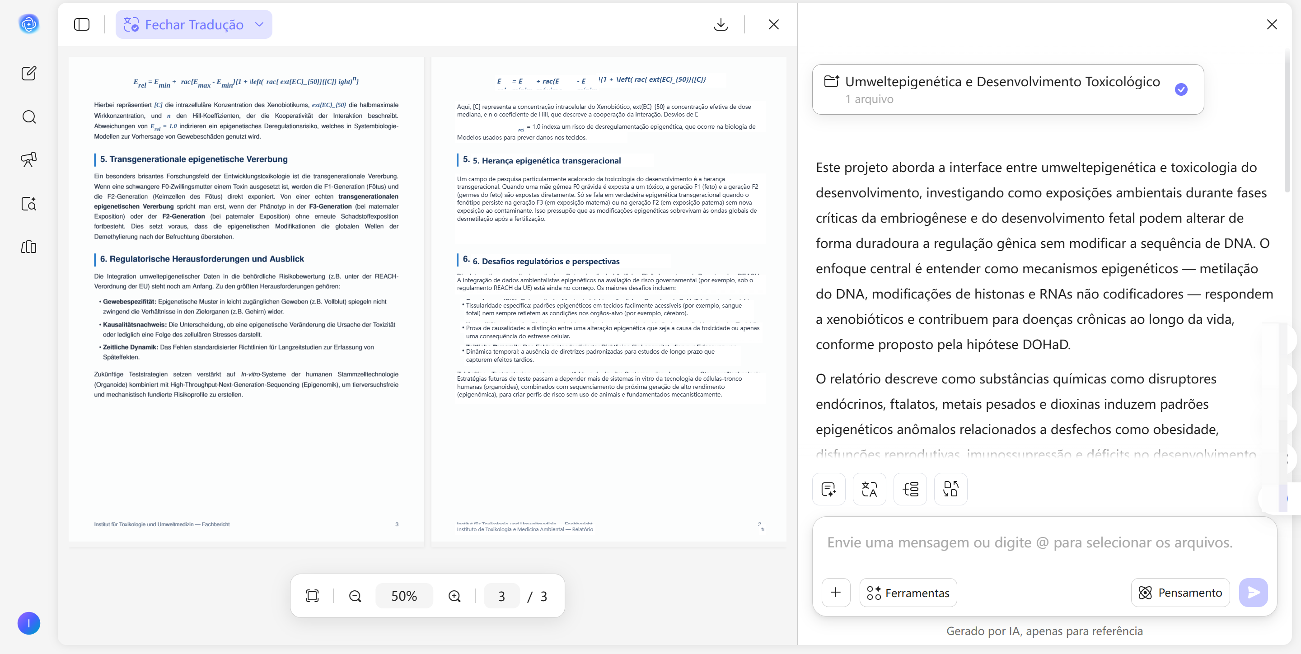Click heading '5. Transgenerationale epigenetische Vererbung'
Image resolution: width=1301 pixels, height=654 pixels.
pyautogui.click(x=193, y=159)
